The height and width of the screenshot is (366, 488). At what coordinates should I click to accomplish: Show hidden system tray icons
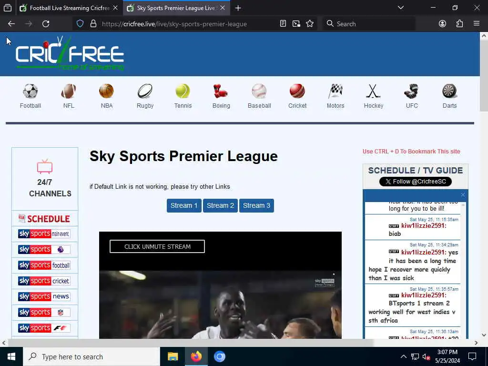pyautogui.click(x=403, y=356)
